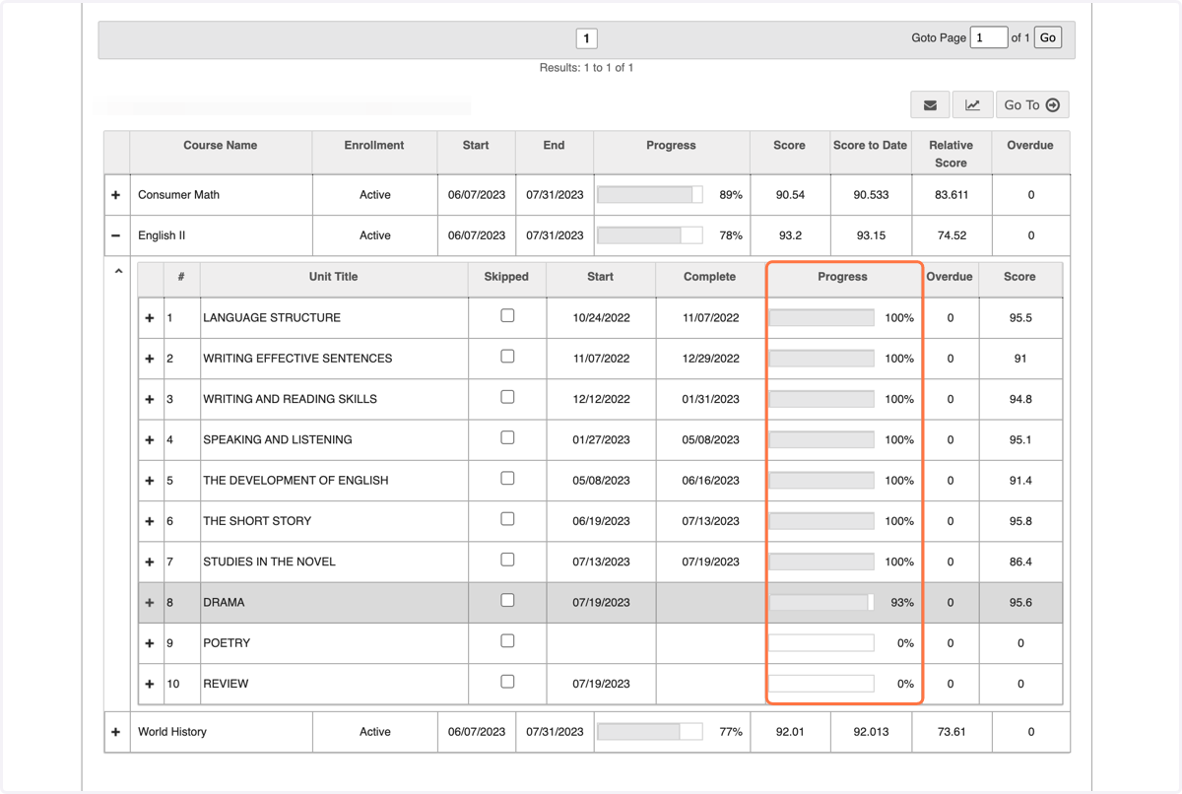Check Skipped box for SPEAKING AND LISTENING

[507, 437]
